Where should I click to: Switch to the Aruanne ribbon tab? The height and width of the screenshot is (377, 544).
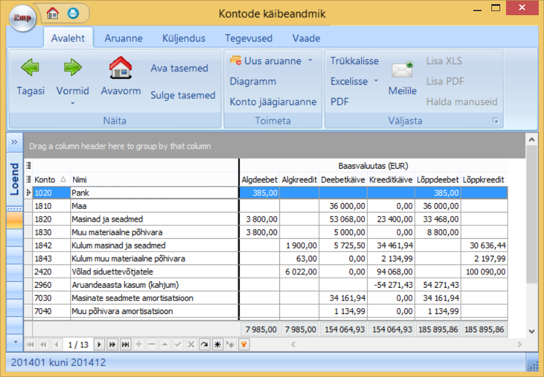click(123, 39)
